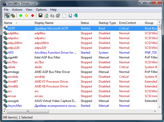The image size is (164, 122).
Task: Sort by the Name column header
Action: coord(18,23)
